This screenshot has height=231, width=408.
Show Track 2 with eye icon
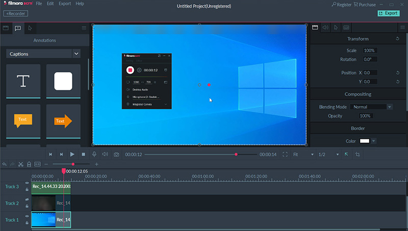click(27, 199)
